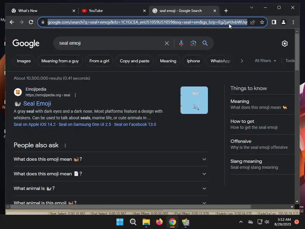Open the notification badge in the taskbar
Viewport: 305px width, 229px height.
tap(297, 222)
